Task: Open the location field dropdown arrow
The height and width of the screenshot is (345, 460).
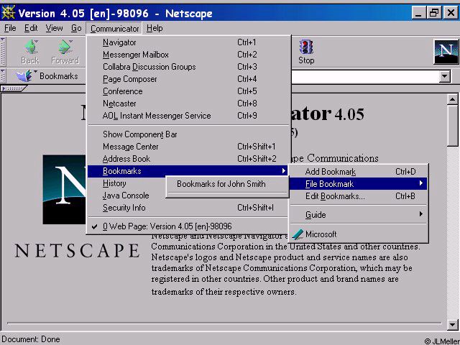Action: click(x=444, y=76)
